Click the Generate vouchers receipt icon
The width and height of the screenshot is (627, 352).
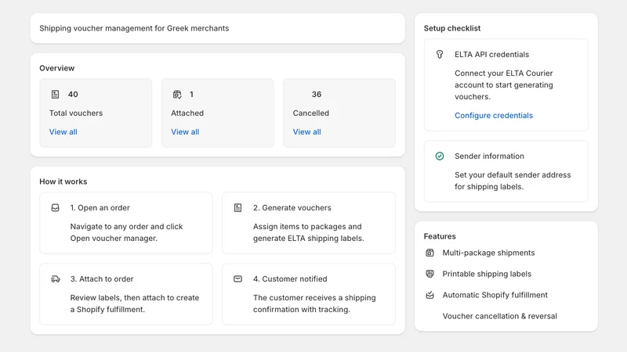pyautogui.click(x=238, y=207)
